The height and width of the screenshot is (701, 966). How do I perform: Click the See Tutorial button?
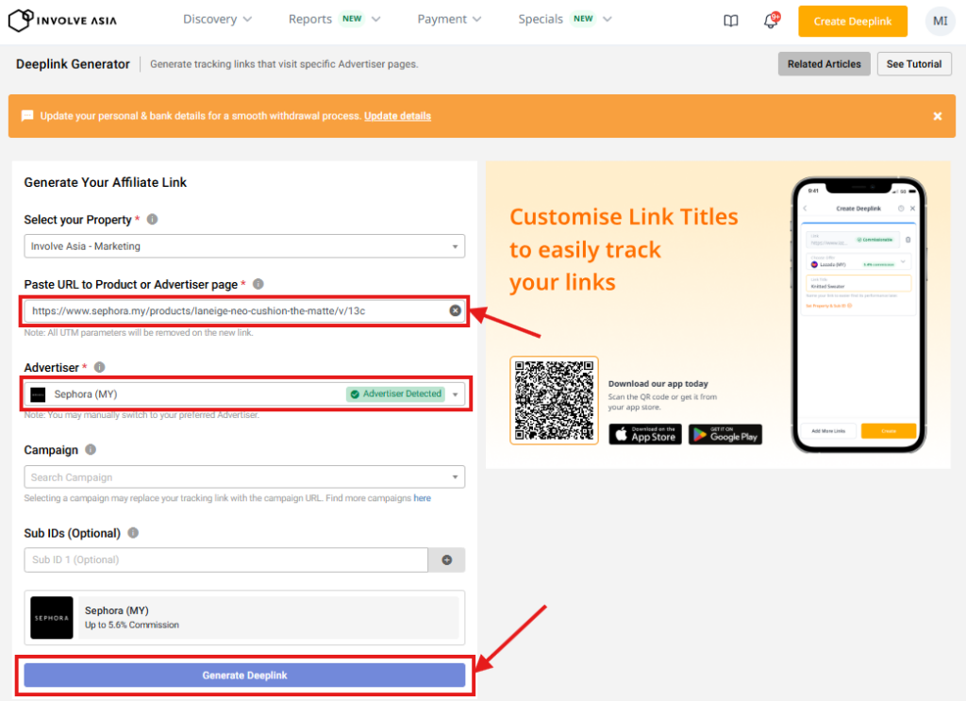(913, 64)
